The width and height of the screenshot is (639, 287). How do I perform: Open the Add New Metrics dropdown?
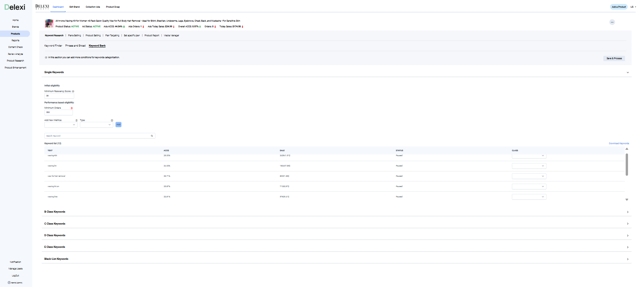61,125
